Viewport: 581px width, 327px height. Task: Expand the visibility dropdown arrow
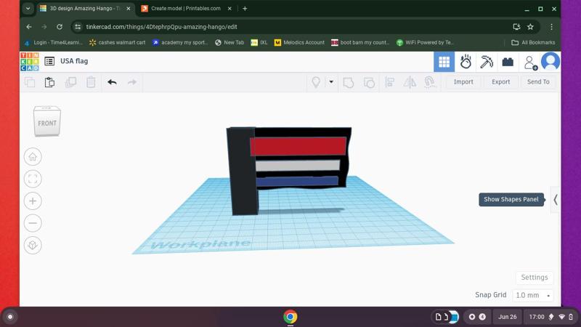click(x=331, y=82)
